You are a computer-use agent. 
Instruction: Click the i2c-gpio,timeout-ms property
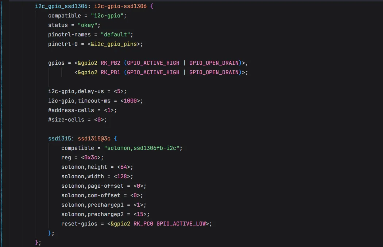point(79,101)
